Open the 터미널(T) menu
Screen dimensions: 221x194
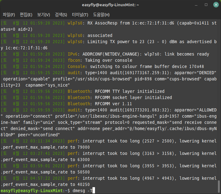pos(80,15)
